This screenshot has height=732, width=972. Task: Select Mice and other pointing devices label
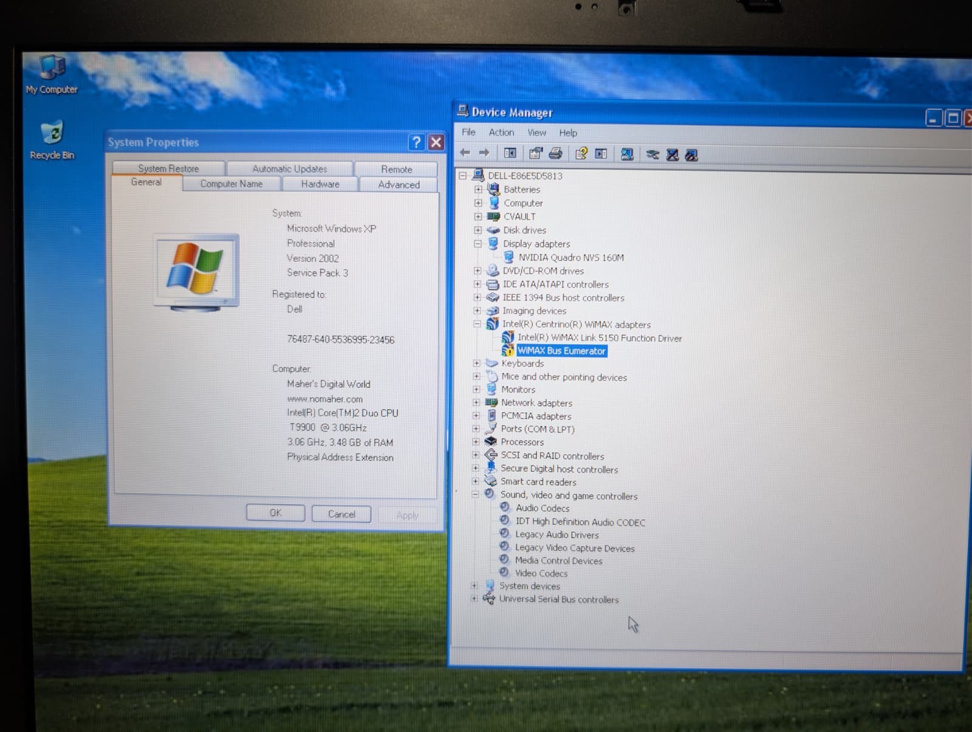pyautogui.click(x=564, y=376)
